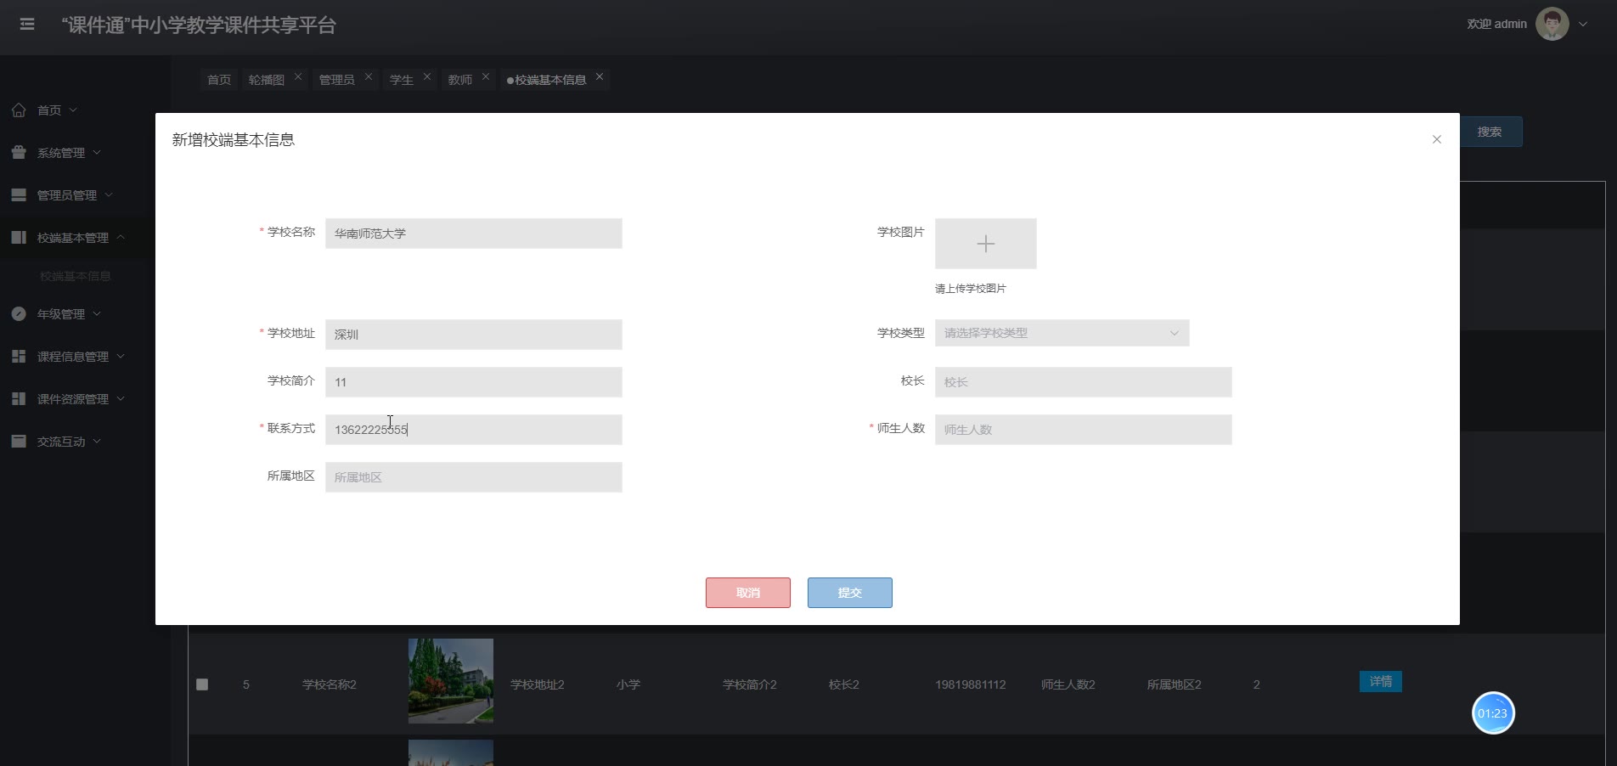This screenshot has width=1617, height=766.
Task: Click the 学校地址2 table cell
Action: [538, 684]
